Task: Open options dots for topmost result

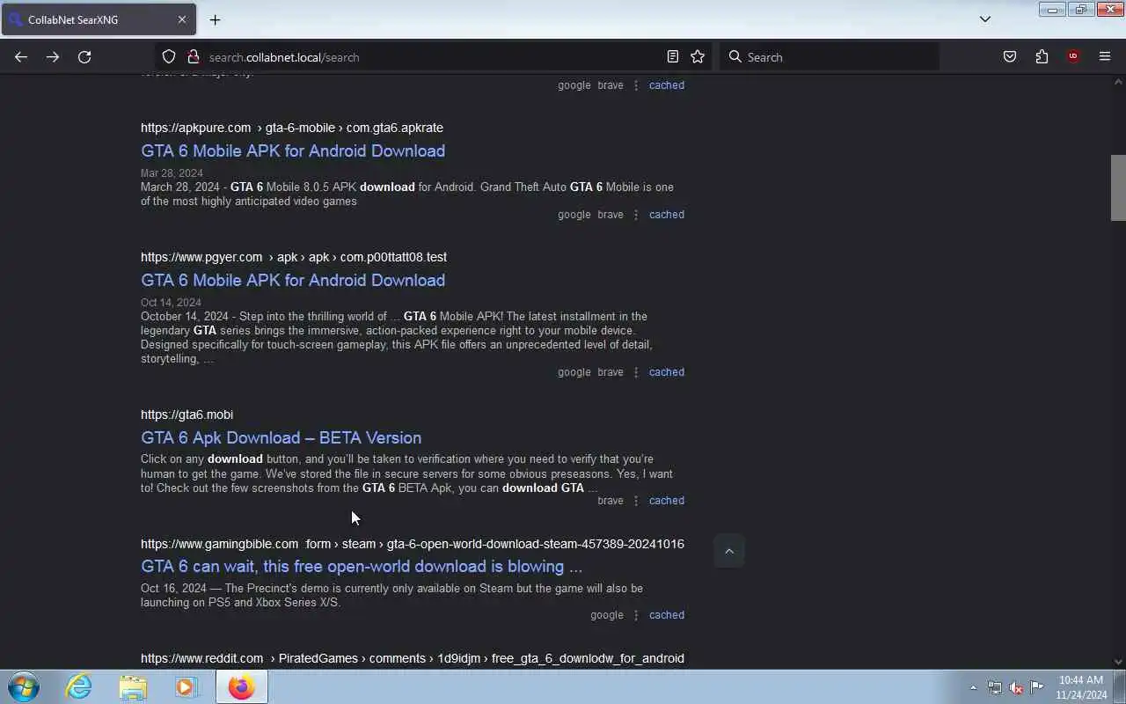Action: (636, 85)
